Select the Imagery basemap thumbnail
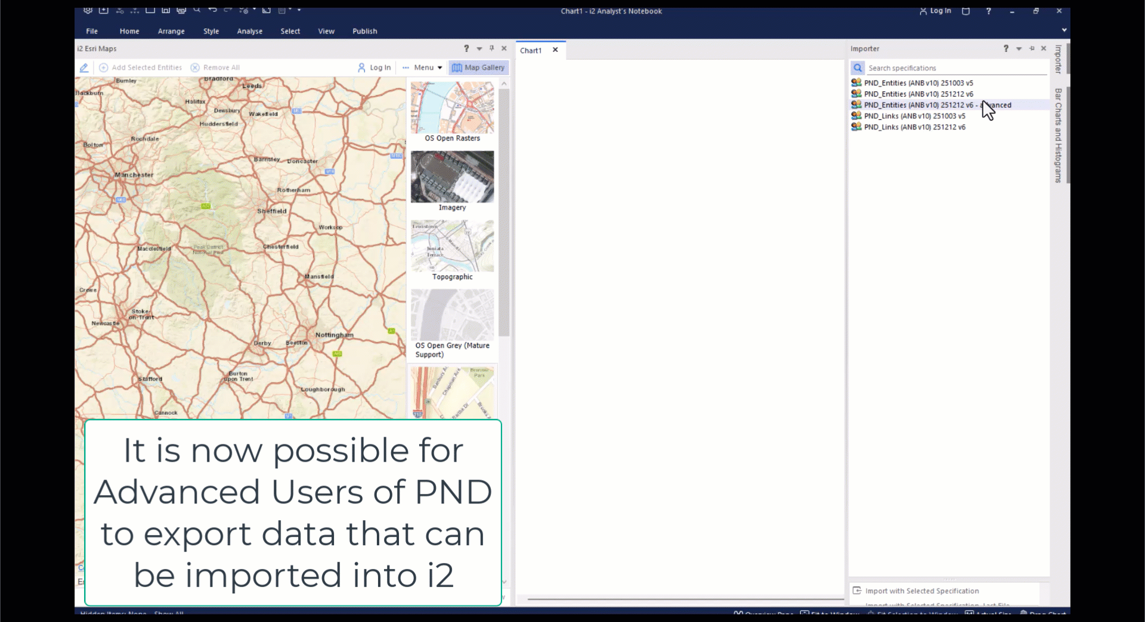The height and width of the screenshot is (622, 1145). tap(452, 177)
